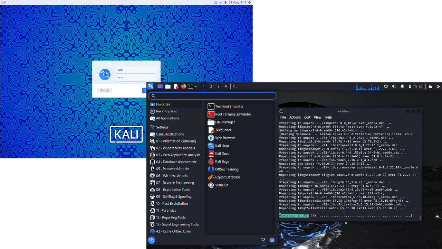Click the log out arrow button in menu footer
The width and height of the screenshot is (442, 249).
coord(272,240)
